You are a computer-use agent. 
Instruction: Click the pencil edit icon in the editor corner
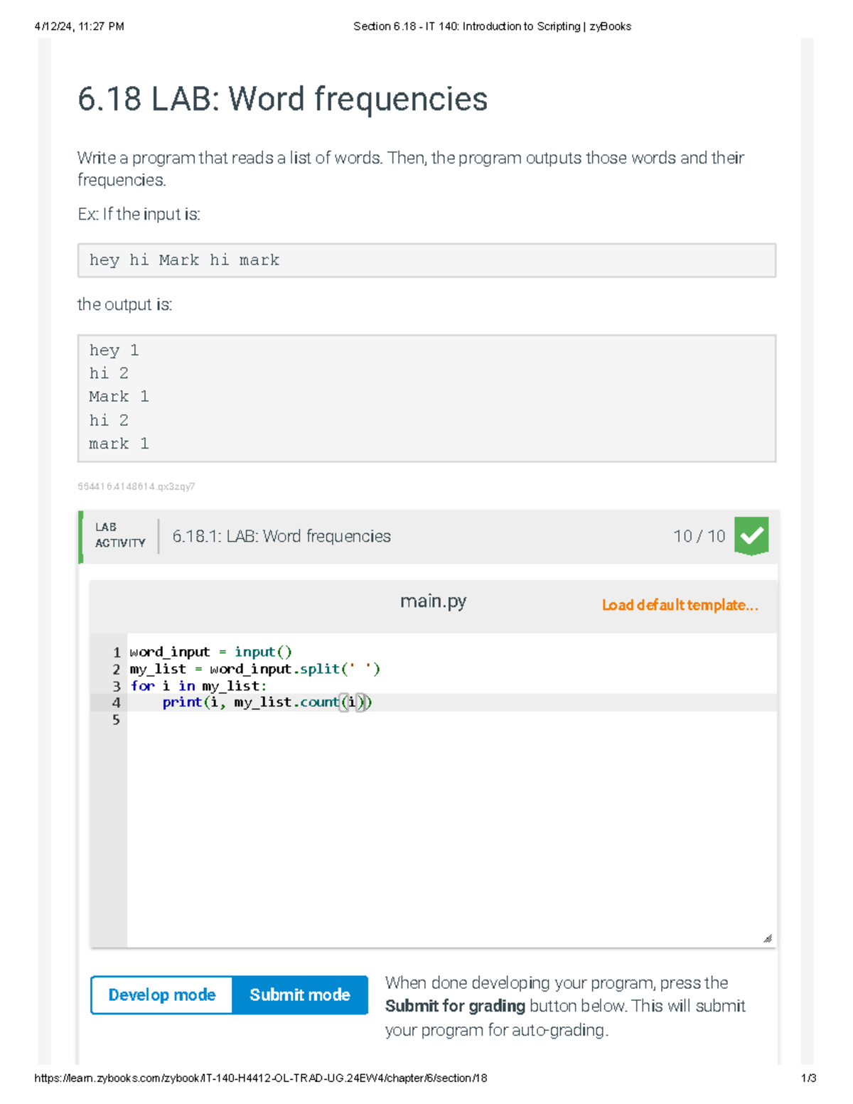click(768, 938)
